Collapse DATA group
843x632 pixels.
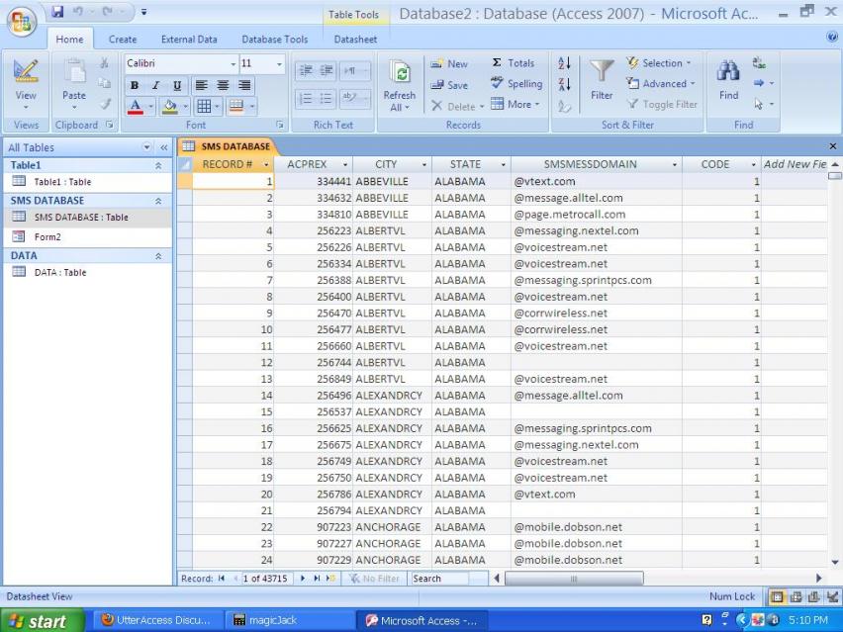click(158, 256)
